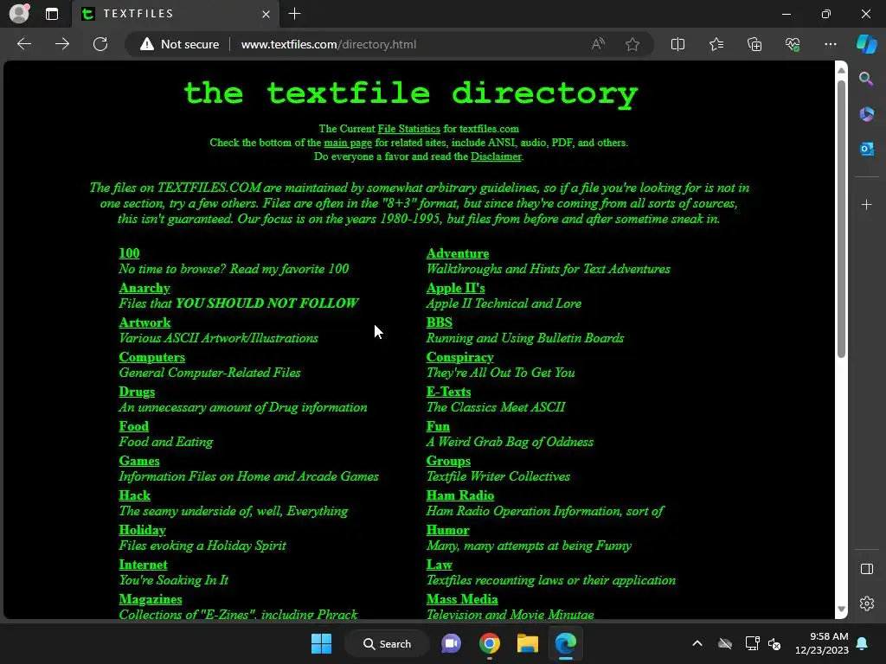Open the E-Texts section
This screenshot has width=886, height=664.
448,392
